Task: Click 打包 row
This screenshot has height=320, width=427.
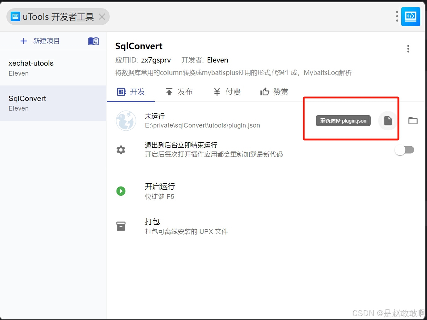Action: (x=266, y=226)
